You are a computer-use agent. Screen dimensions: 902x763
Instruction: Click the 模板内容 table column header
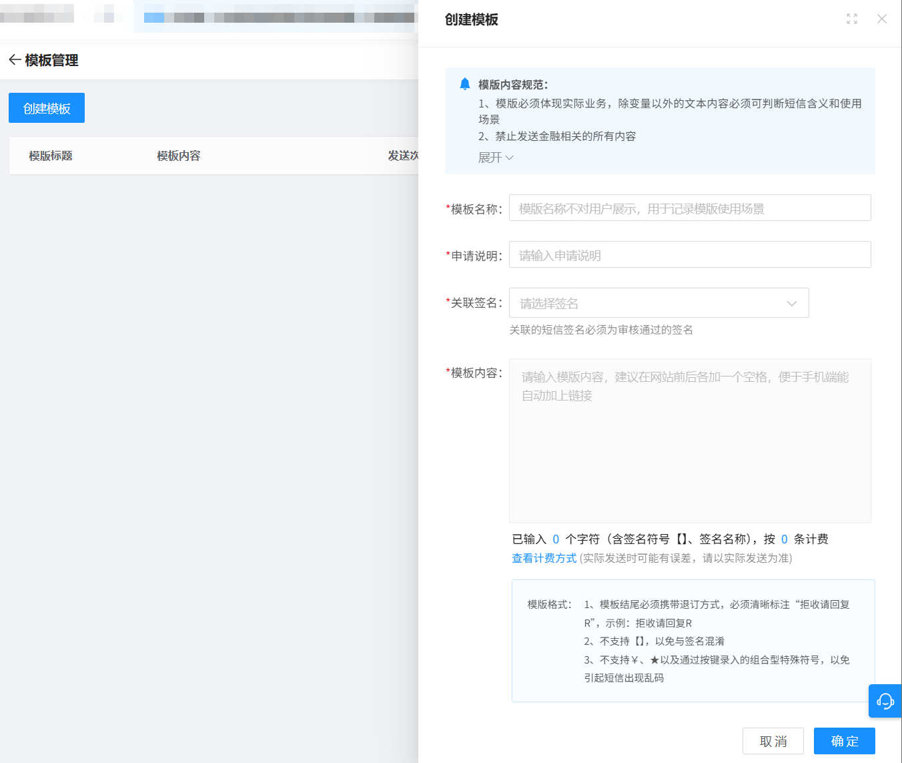[x=178, y=156]
